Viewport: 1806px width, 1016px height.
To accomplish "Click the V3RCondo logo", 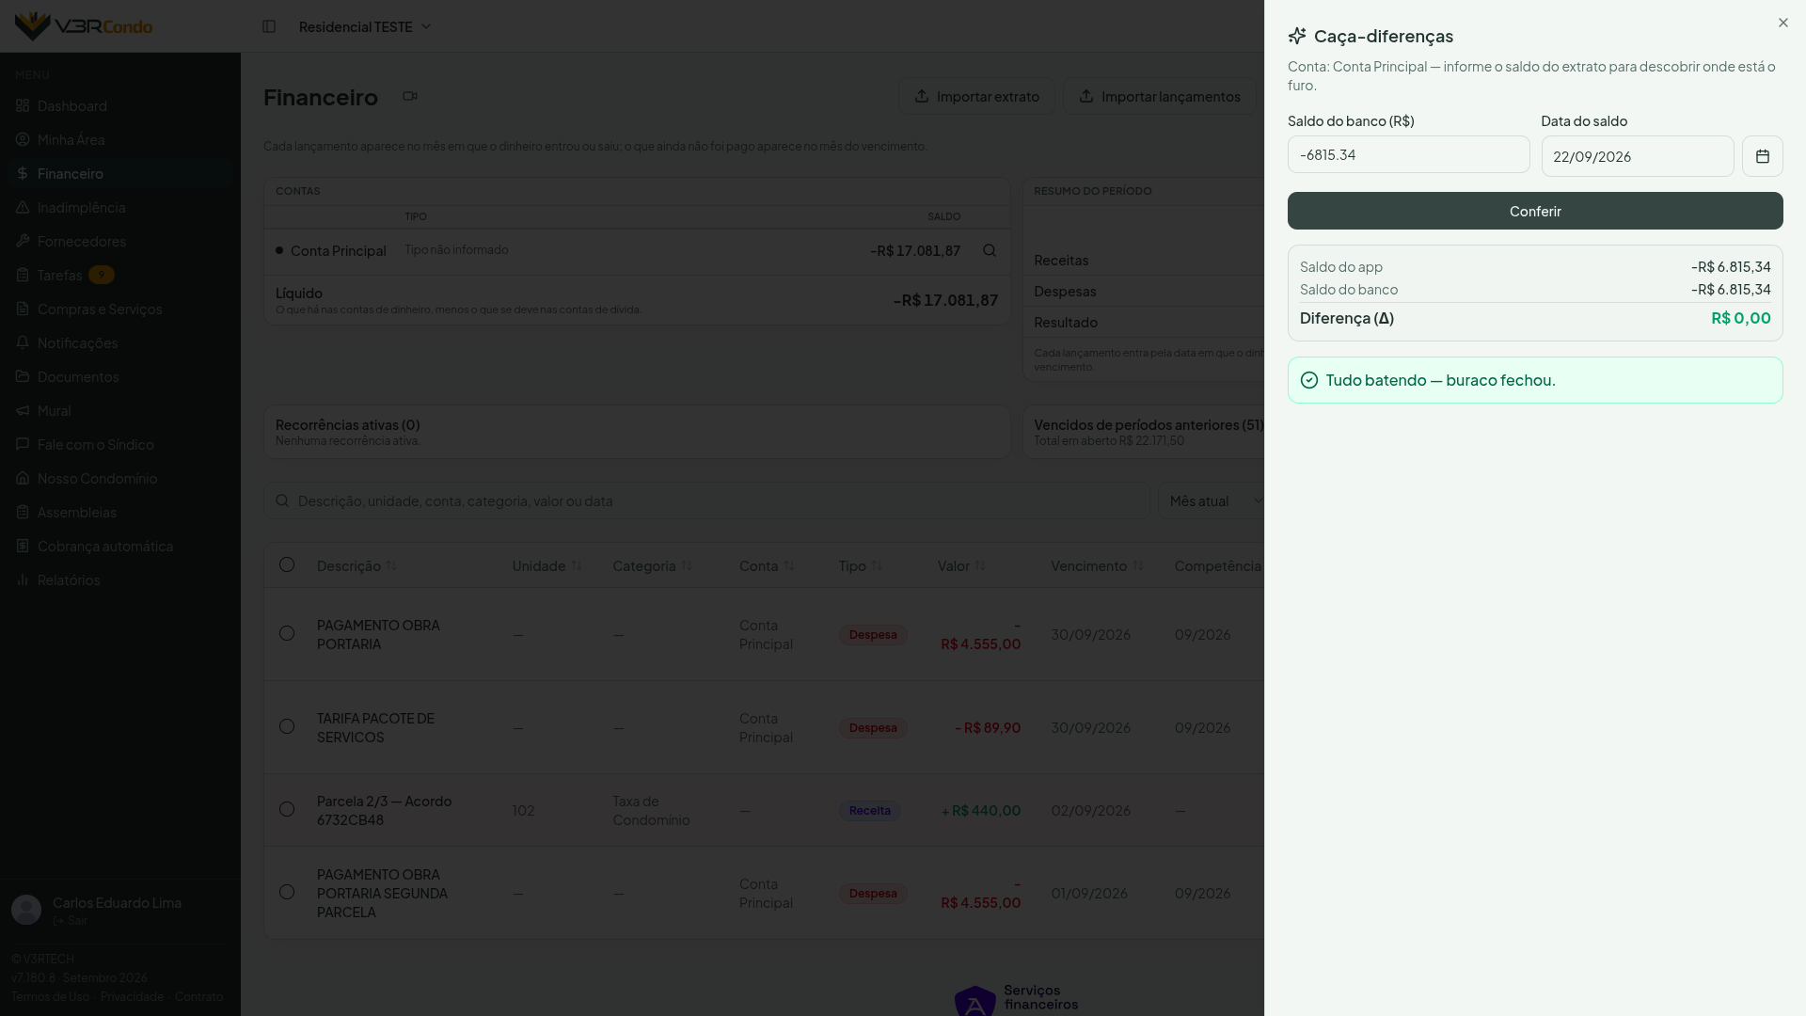I will point(84,26).
